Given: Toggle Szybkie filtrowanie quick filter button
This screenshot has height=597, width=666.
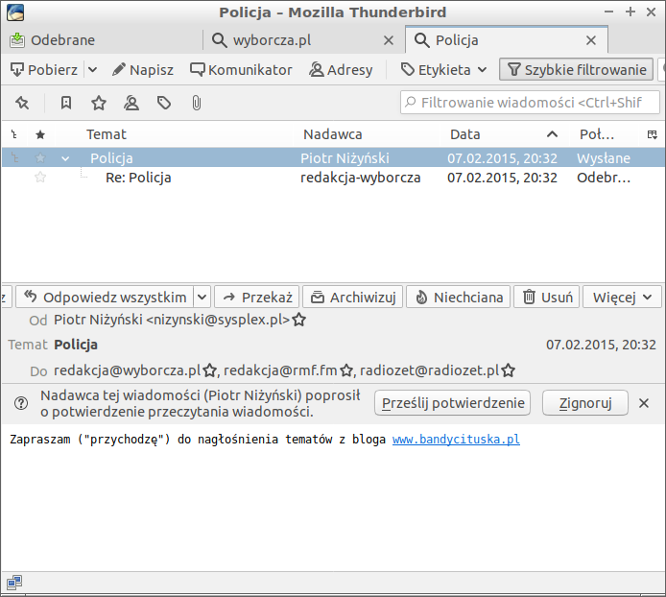Looking at the screenshot, I should click(577, 70).
